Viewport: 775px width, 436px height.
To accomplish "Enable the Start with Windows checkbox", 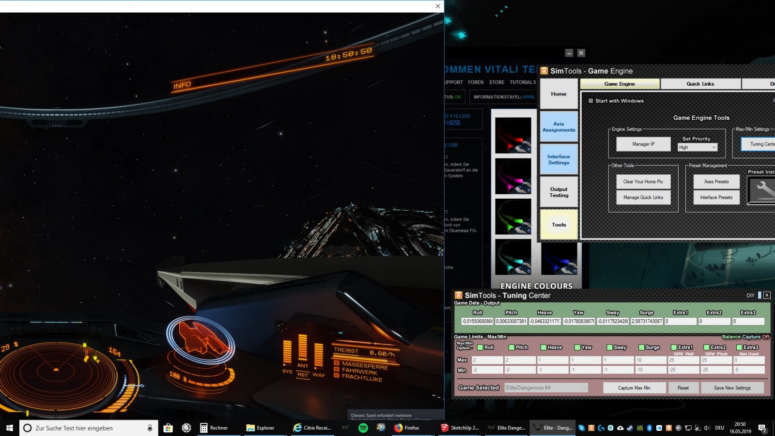I will pyautogui.click(x=590, y=101).
